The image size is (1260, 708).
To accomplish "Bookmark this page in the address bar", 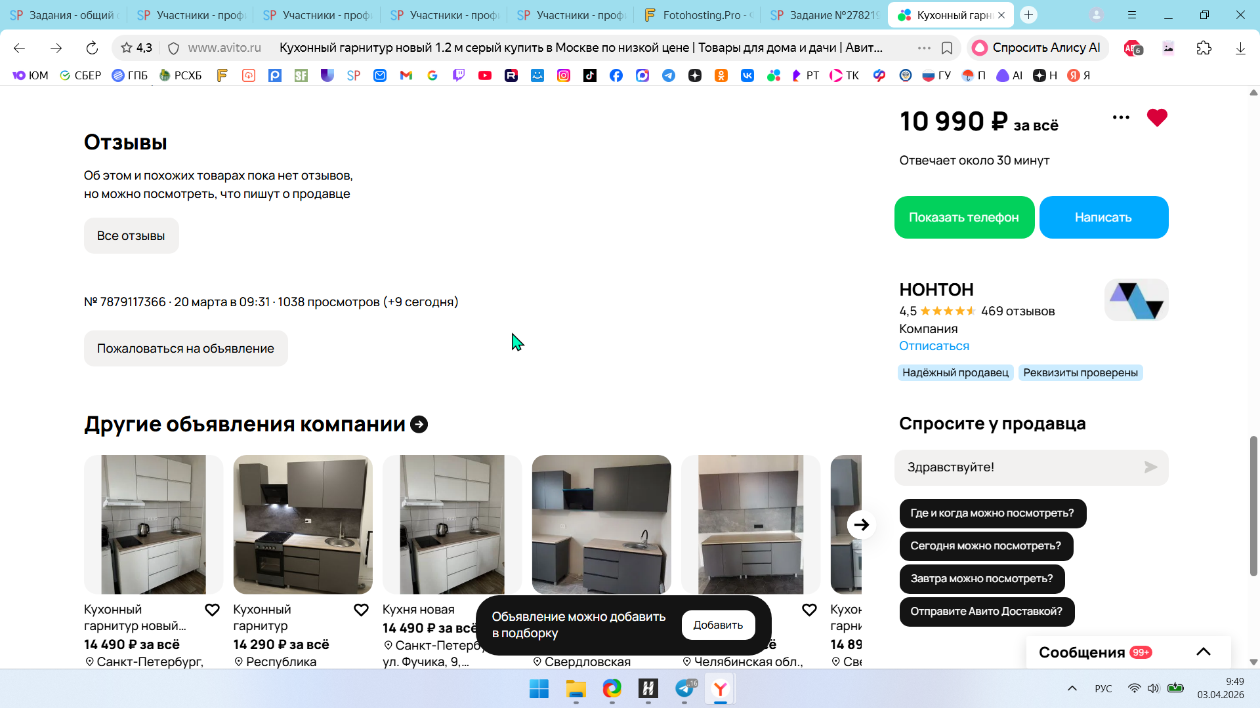I will (947, 48).
